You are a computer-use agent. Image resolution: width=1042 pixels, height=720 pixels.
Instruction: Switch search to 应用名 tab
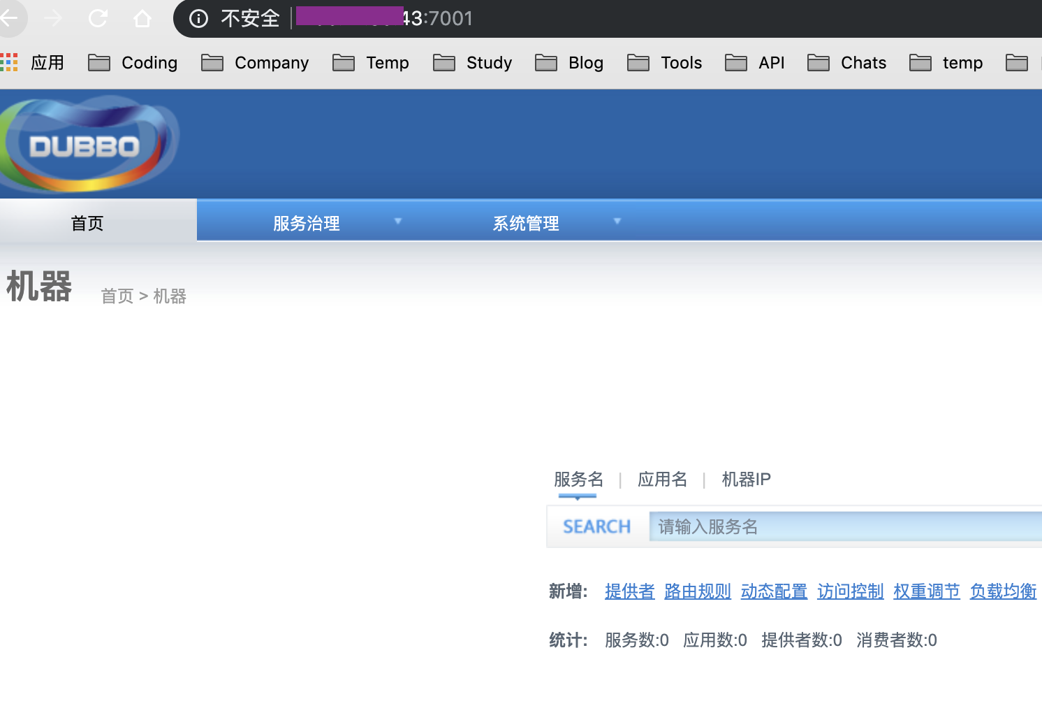(662, 480)
